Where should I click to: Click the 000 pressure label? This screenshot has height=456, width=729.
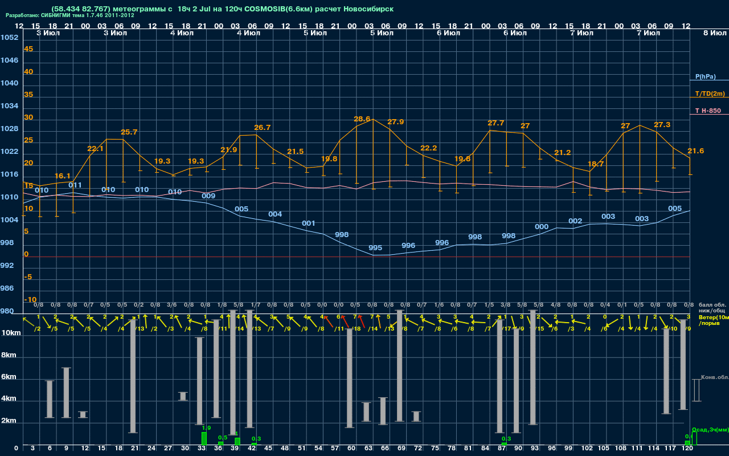(542, 227)
